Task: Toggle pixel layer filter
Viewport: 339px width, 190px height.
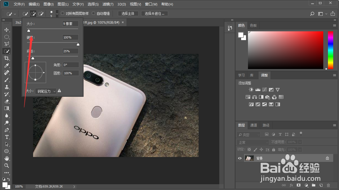Action: point(267,134)
